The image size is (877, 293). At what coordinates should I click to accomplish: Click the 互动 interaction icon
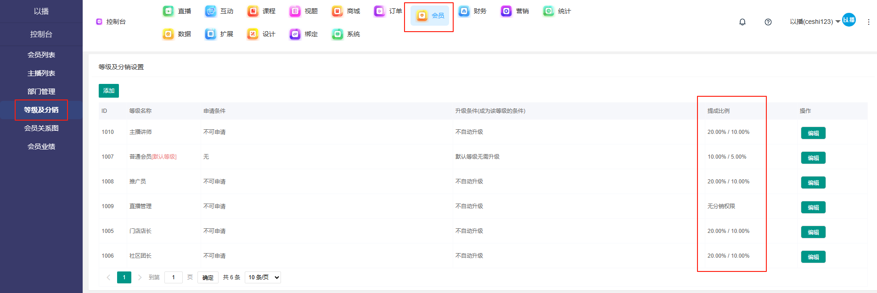211,11
